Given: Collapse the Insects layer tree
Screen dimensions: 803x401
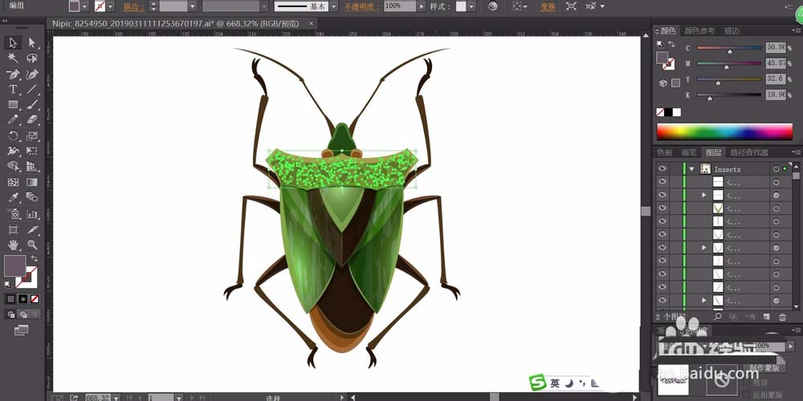Looking at the screenshot, I should click(691, 169).
